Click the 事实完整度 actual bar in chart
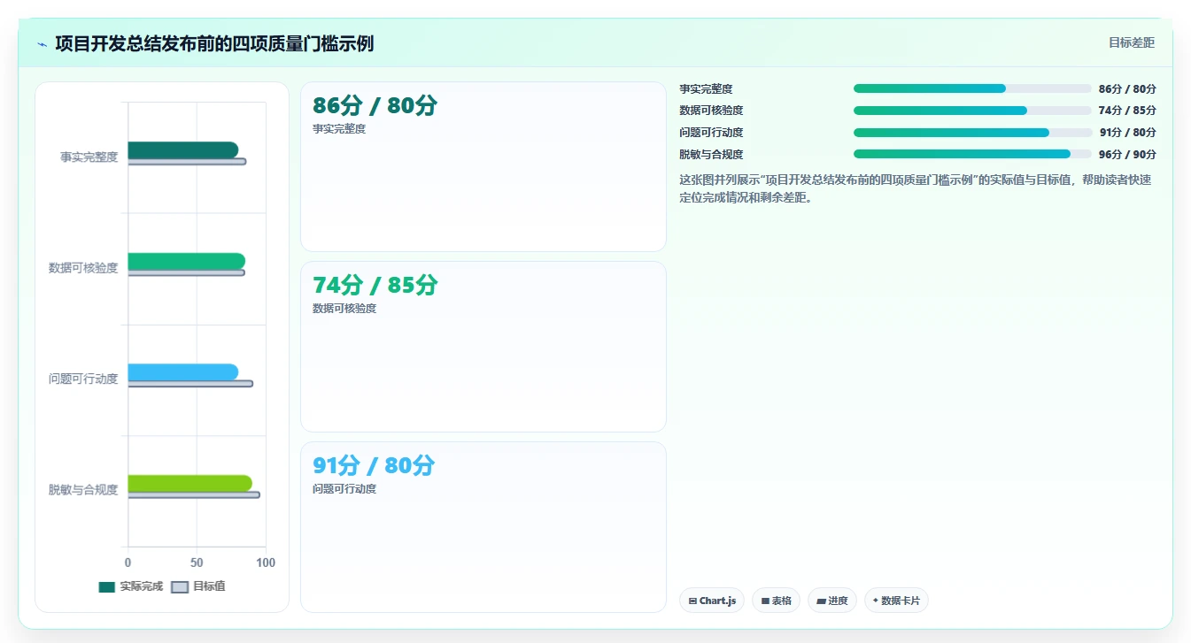 point(183,150)
